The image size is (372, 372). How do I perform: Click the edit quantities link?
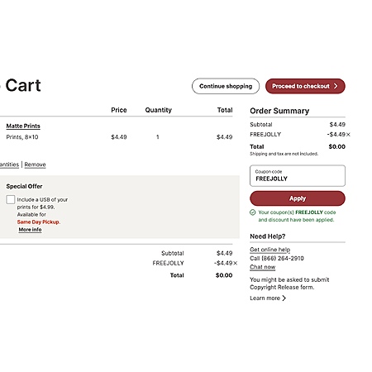tap(9, 165)
